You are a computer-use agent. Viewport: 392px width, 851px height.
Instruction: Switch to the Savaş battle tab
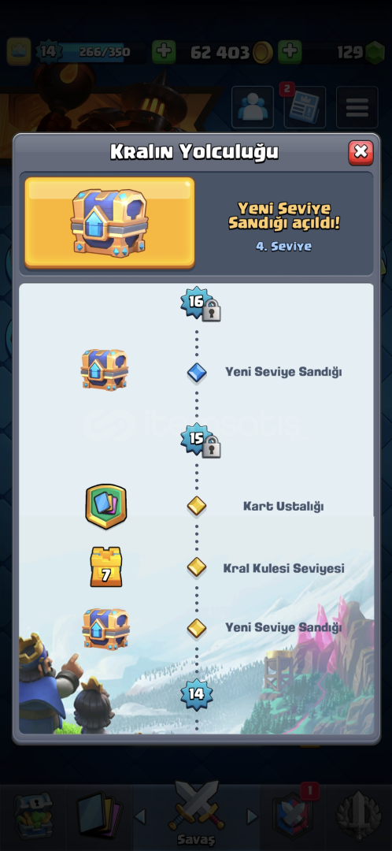pos(196,813)
